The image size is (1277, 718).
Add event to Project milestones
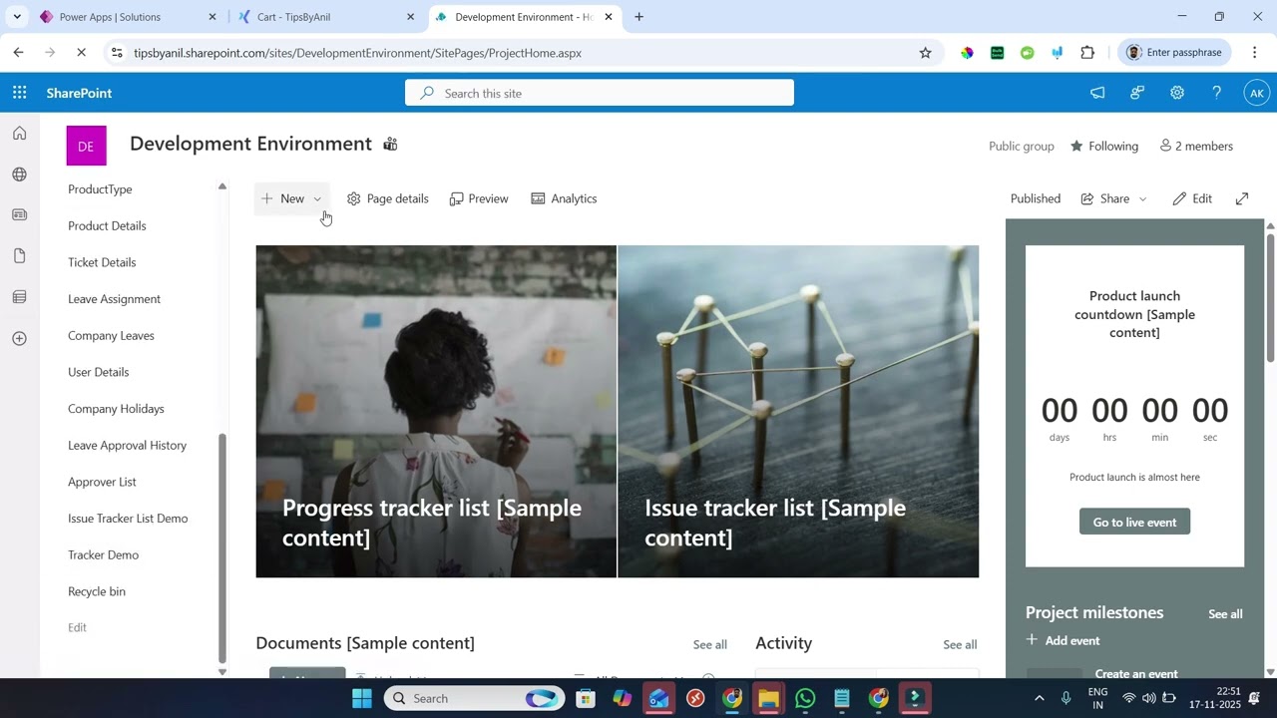point(1063,640)
